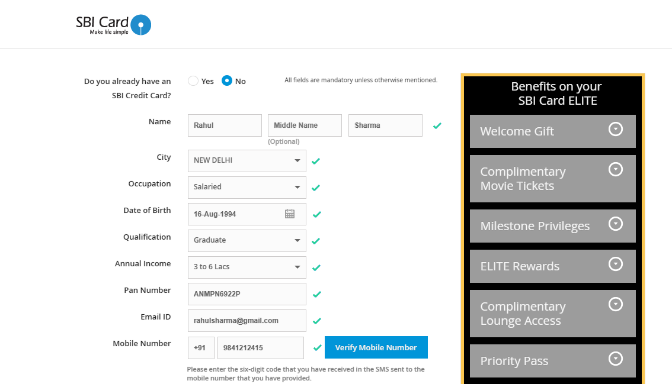The height and width of the screenshot is (384, 672).
Task: Click the 'All fields are mandatory' note
Action: (361, 80)
